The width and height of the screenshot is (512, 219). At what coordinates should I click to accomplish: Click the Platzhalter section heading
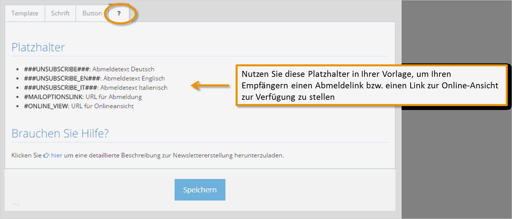click(x=38, y=47)
